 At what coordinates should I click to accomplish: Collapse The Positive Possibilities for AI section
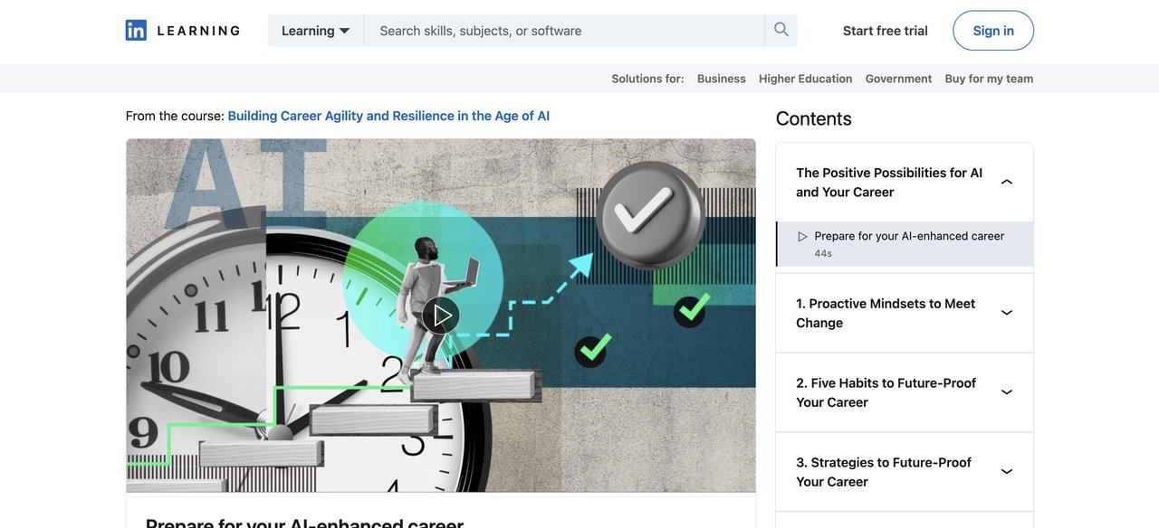click(1007, 183)
